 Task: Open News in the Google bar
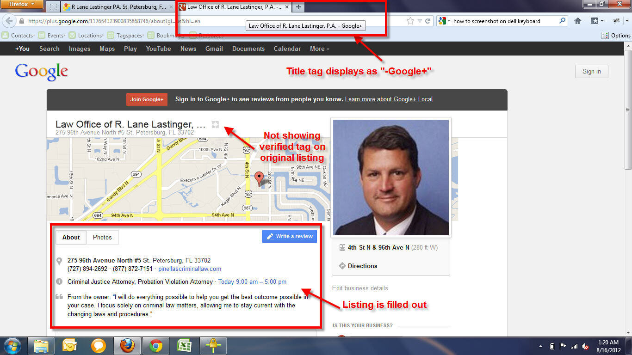188,49
